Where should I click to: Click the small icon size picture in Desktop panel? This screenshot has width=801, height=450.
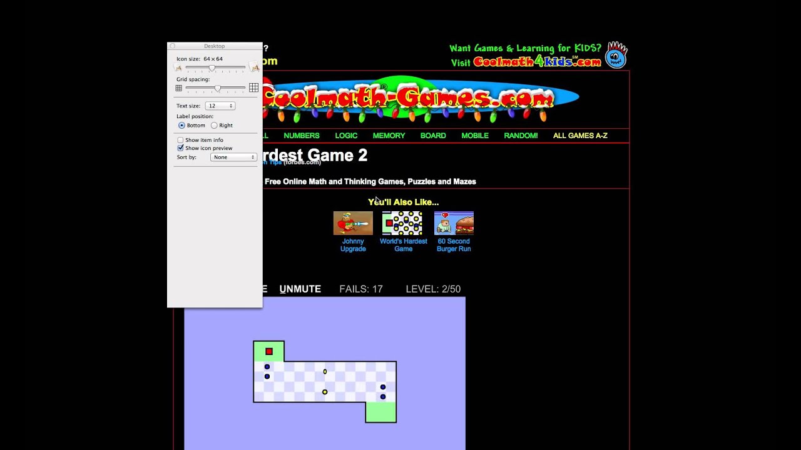[179, 67]
